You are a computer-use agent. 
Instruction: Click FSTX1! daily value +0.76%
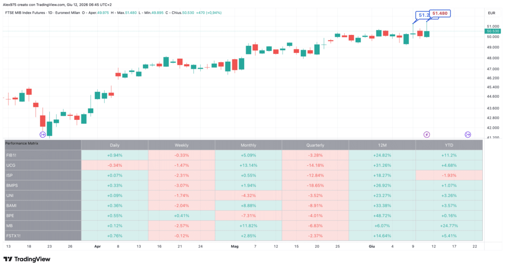pos(114,236)
